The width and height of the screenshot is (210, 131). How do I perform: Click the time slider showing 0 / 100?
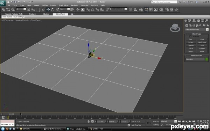[x=11, y=114]
